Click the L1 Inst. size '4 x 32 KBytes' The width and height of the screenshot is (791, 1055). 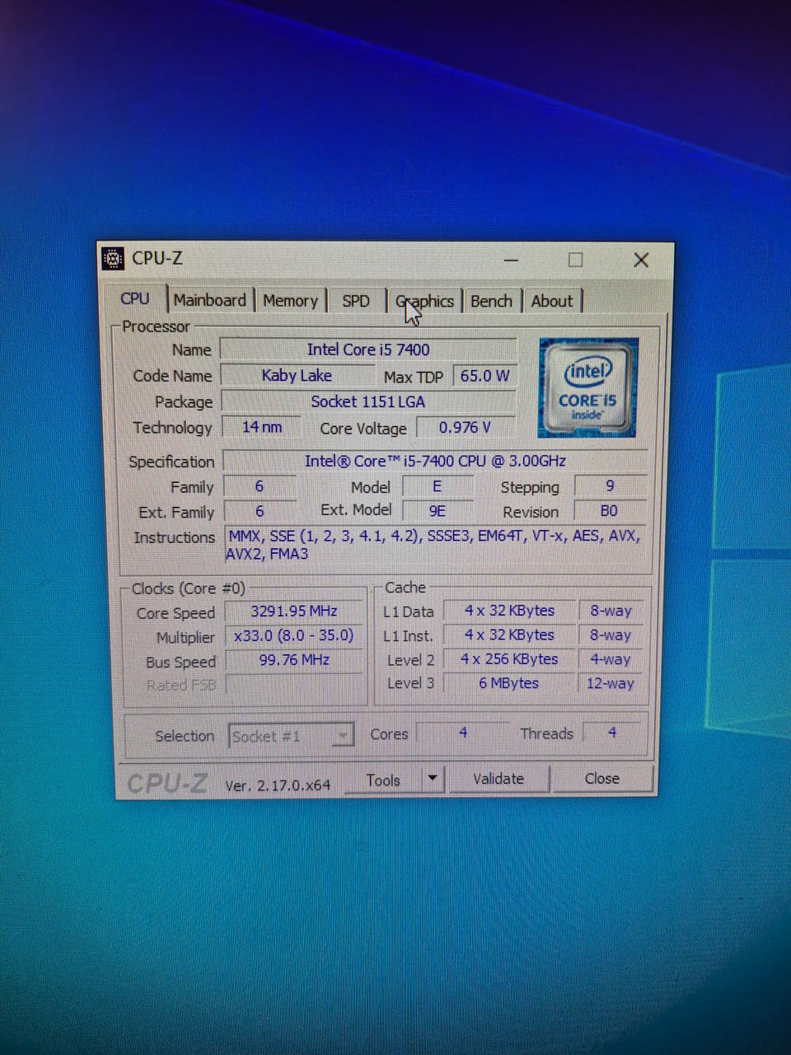[509, 635]
